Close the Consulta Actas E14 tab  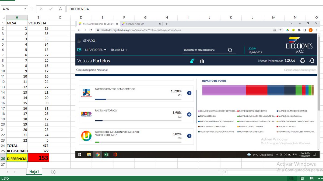[x=160, y=24]
